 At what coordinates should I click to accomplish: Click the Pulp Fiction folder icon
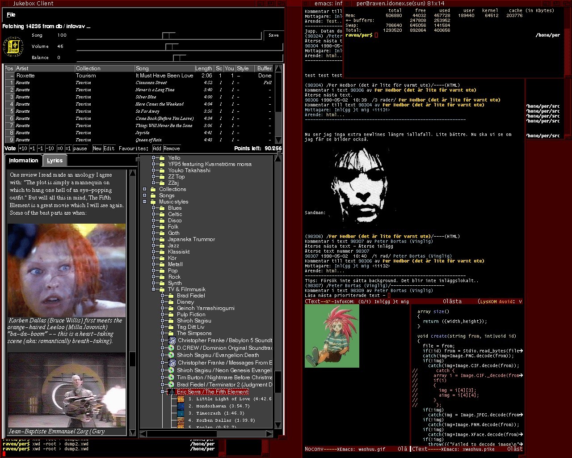click(x=171, y=314)
